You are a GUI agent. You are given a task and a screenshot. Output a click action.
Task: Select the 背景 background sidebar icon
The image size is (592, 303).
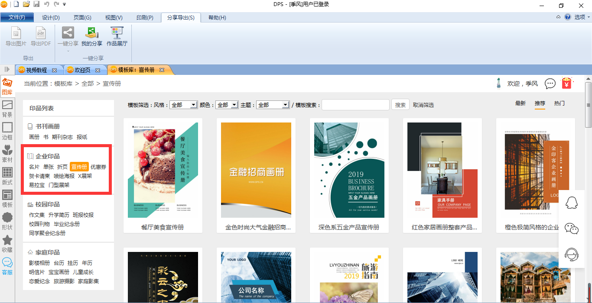tap(7, 109)
